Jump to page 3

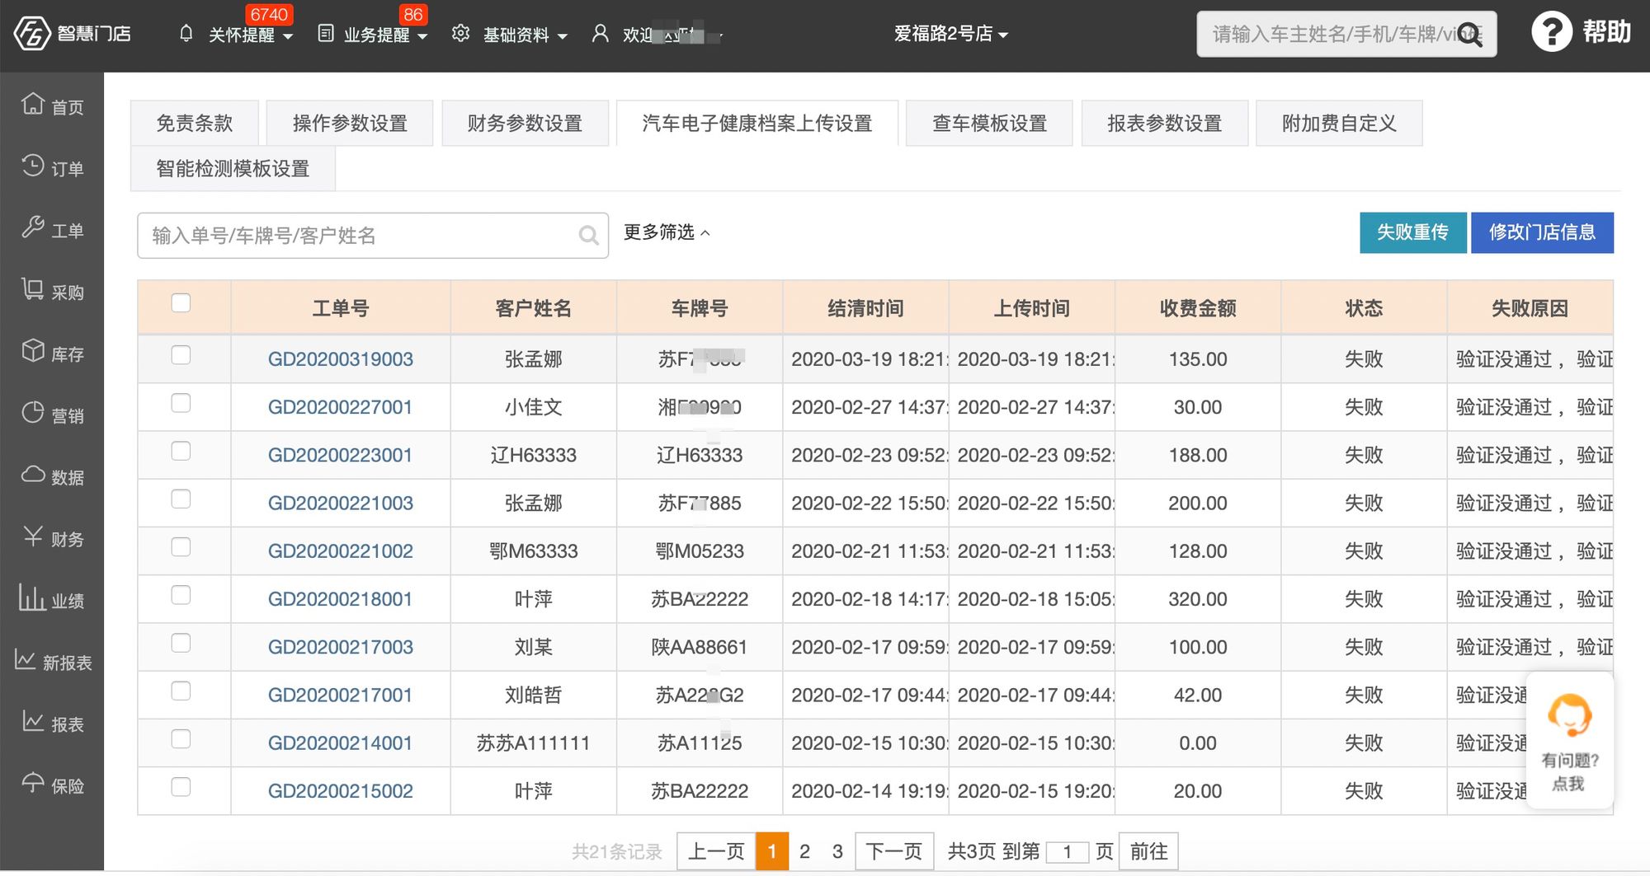tap(837, 851)
